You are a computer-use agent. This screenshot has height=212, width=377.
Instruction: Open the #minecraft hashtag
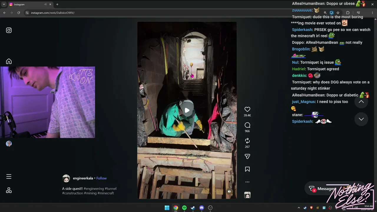point(106,193)
